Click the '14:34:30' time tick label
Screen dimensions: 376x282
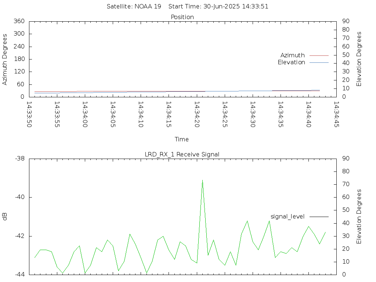[x=253, y=114]
